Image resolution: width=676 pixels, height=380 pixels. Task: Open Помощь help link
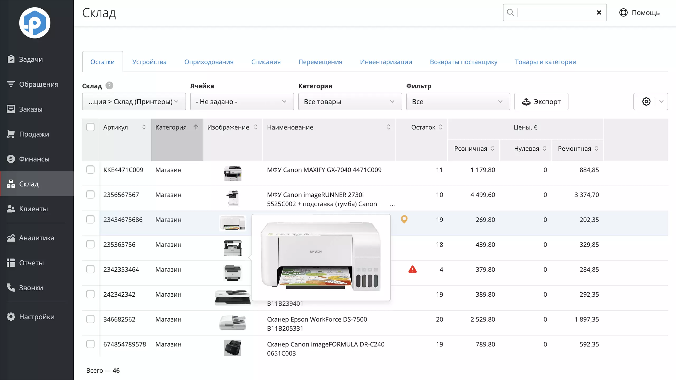tap(639, 12)
